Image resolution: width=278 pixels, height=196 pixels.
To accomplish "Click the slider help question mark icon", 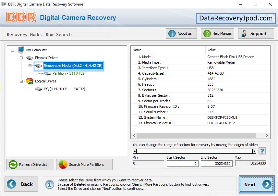I will click(262, 151).
